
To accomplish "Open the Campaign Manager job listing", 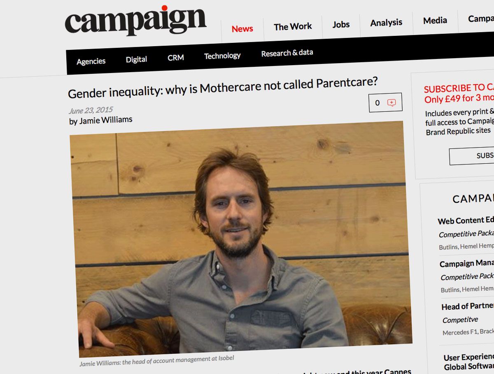I will (x=466, y=263).
